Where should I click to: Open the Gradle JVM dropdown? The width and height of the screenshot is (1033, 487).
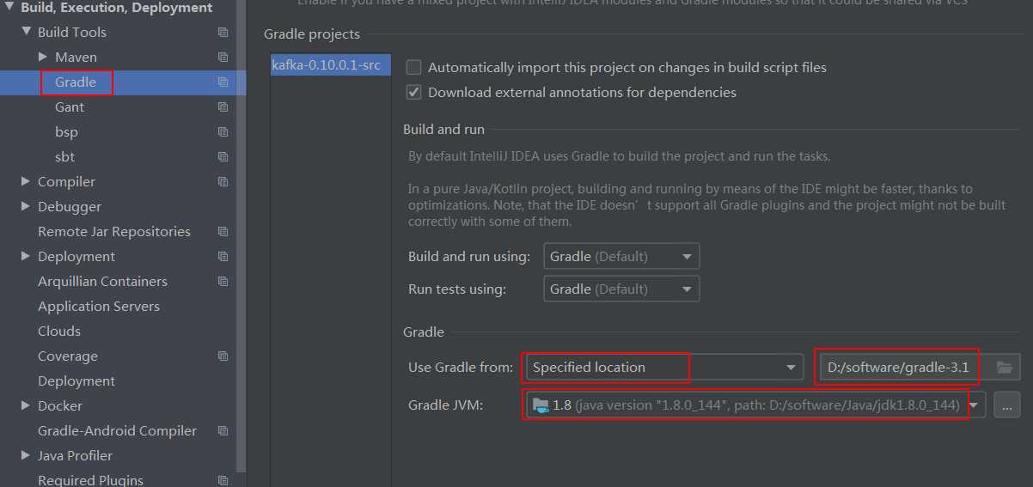755,405
